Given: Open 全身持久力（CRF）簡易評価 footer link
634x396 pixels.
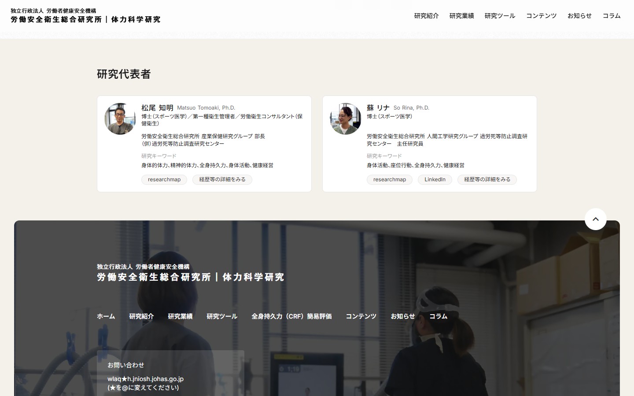Looking at the screenshot, I should click(291, 316).
